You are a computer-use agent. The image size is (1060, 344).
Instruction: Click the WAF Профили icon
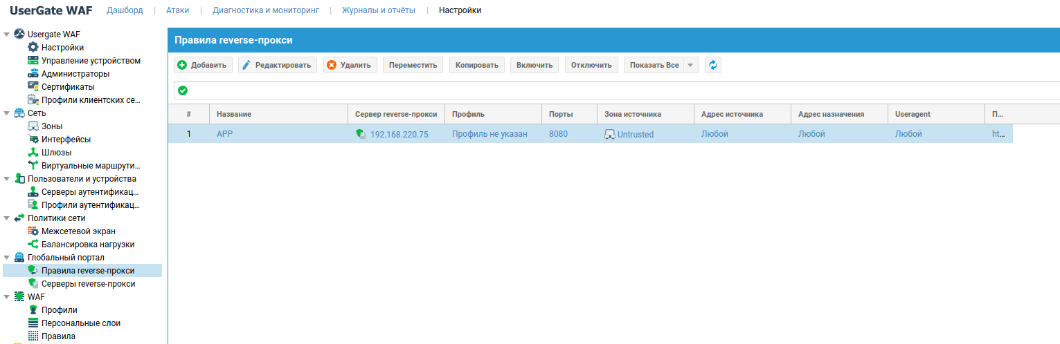pos(33,310)
